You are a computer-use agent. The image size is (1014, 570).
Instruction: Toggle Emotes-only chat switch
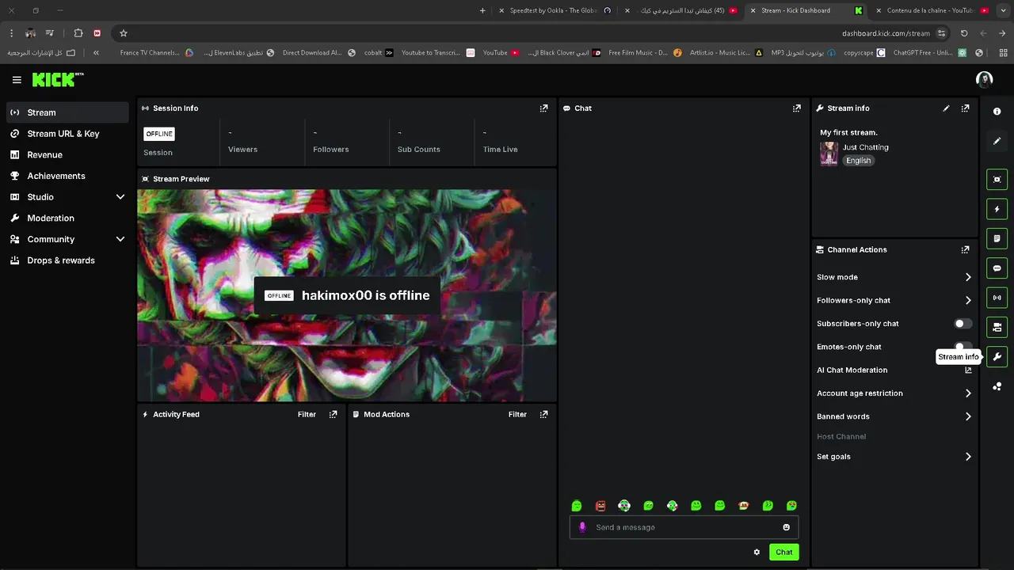pyautogui.click(x=963, y=346)
